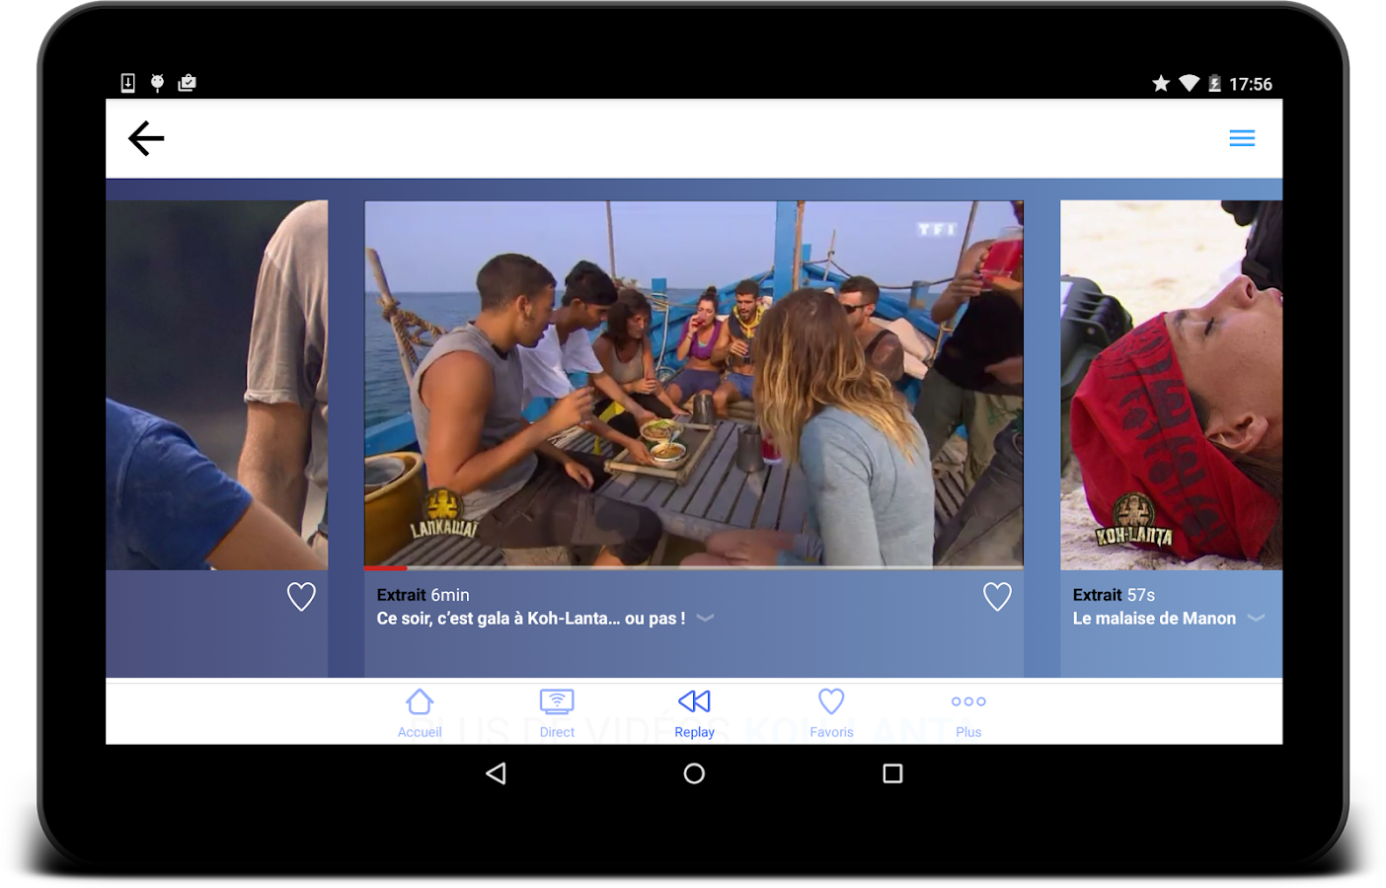Favorite the leftmost video with its heart
The height and width of the screenshot is (888, 1386).
301,596
